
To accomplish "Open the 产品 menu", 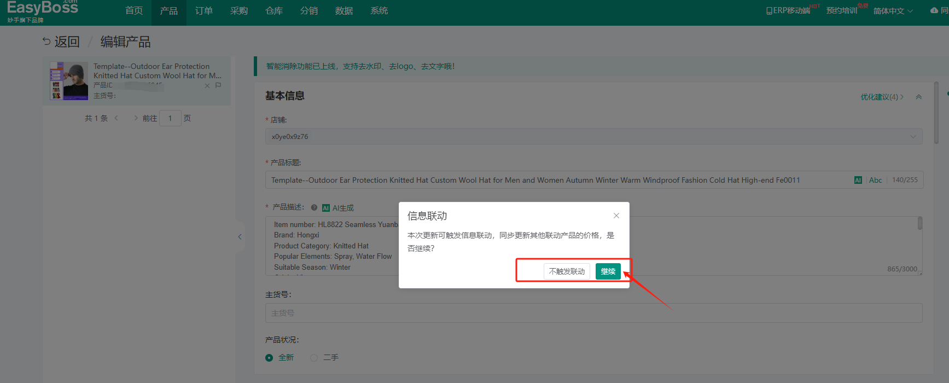I will click(x=168, y=11).
